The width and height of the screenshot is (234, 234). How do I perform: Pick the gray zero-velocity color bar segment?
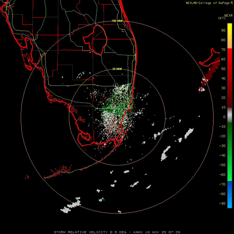230,115
